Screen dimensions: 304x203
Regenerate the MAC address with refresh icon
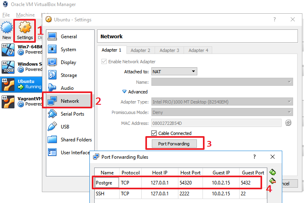click(288, 123)
